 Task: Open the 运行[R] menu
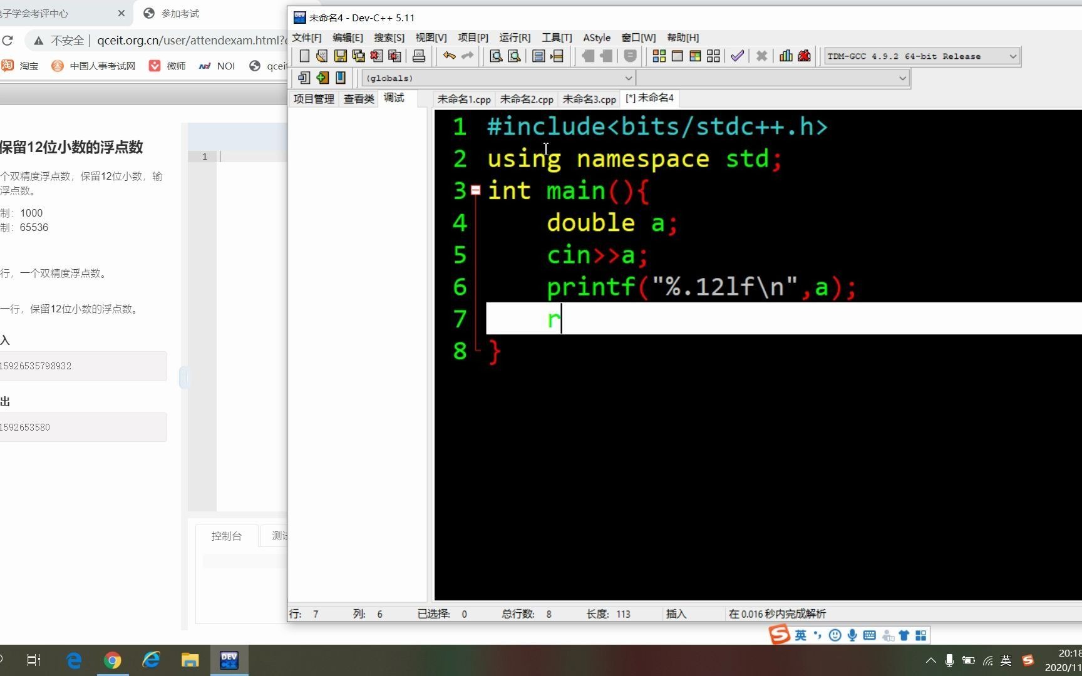(x=515, y=38)
